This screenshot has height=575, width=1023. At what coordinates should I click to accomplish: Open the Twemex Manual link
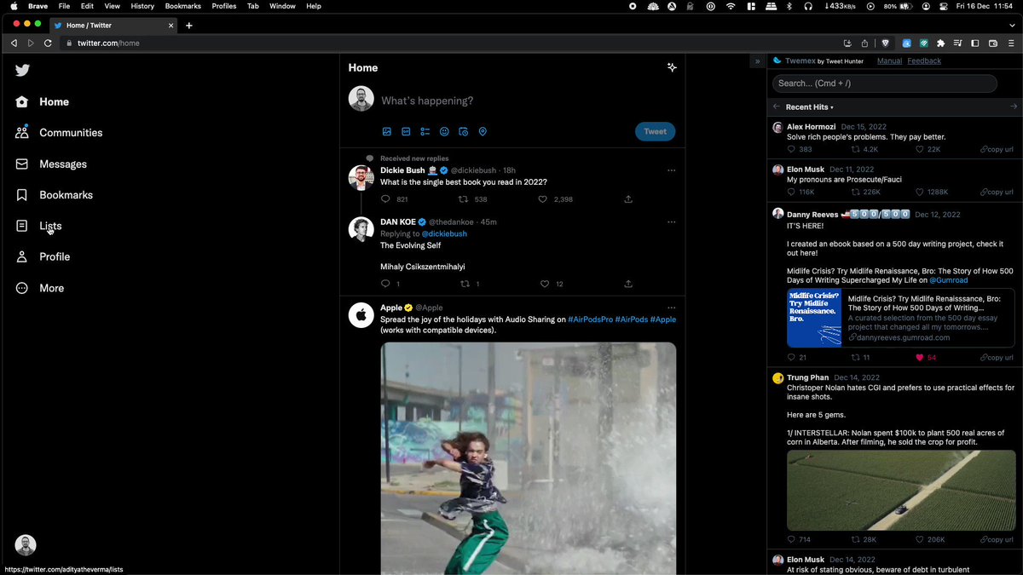(889, 61)
